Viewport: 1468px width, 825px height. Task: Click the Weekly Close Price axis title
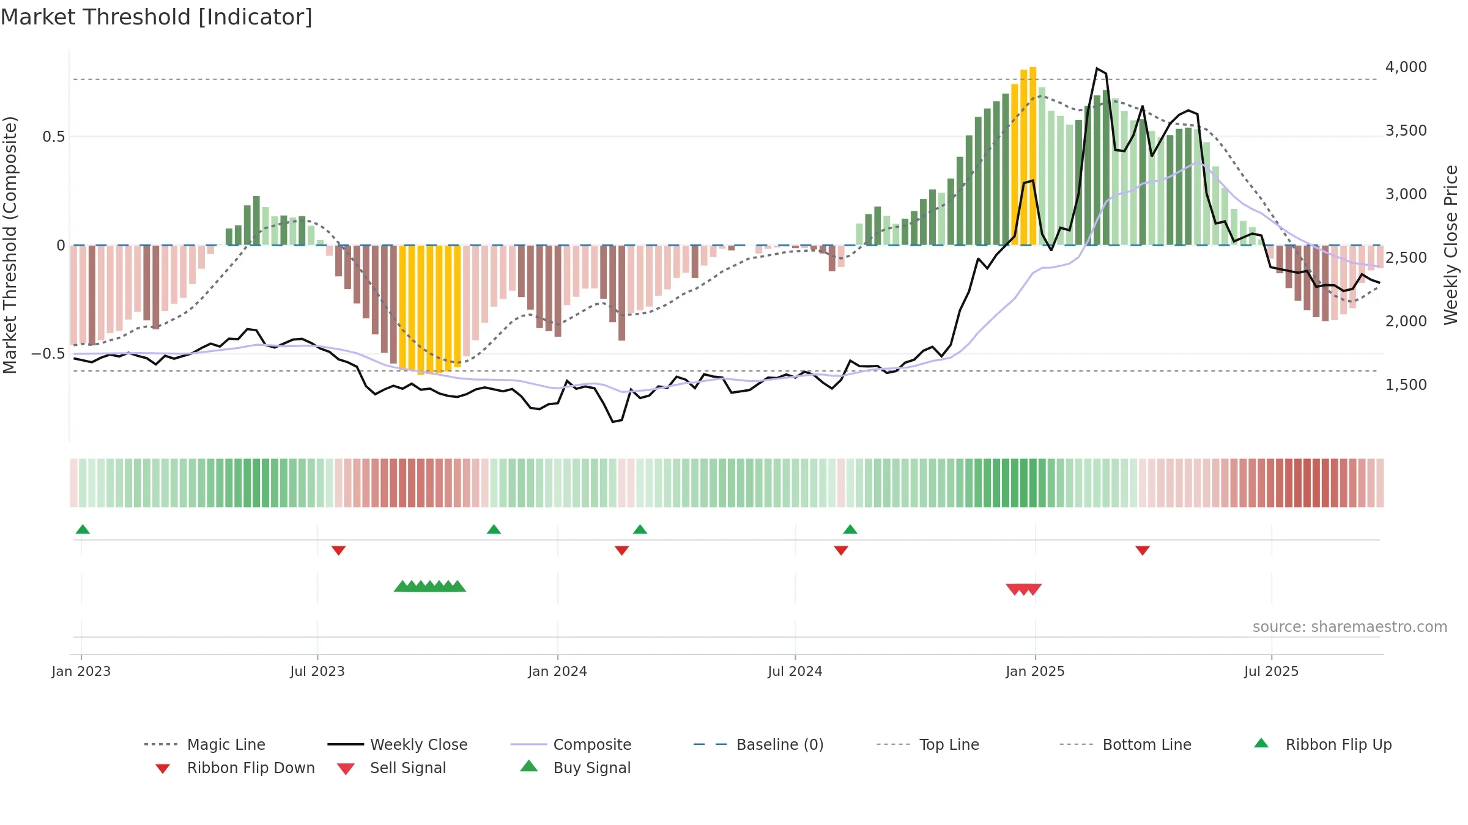tap(1451, 244)
